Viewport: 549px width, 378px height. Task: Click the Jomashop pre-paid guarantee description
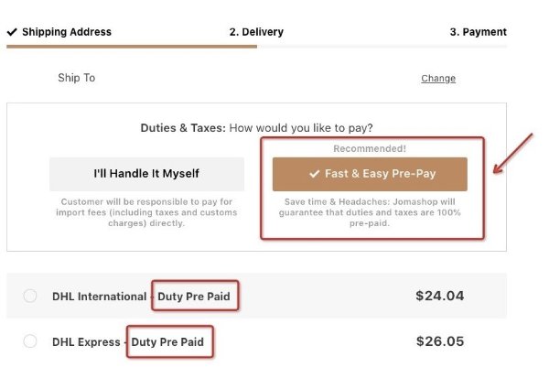(370, 212)
